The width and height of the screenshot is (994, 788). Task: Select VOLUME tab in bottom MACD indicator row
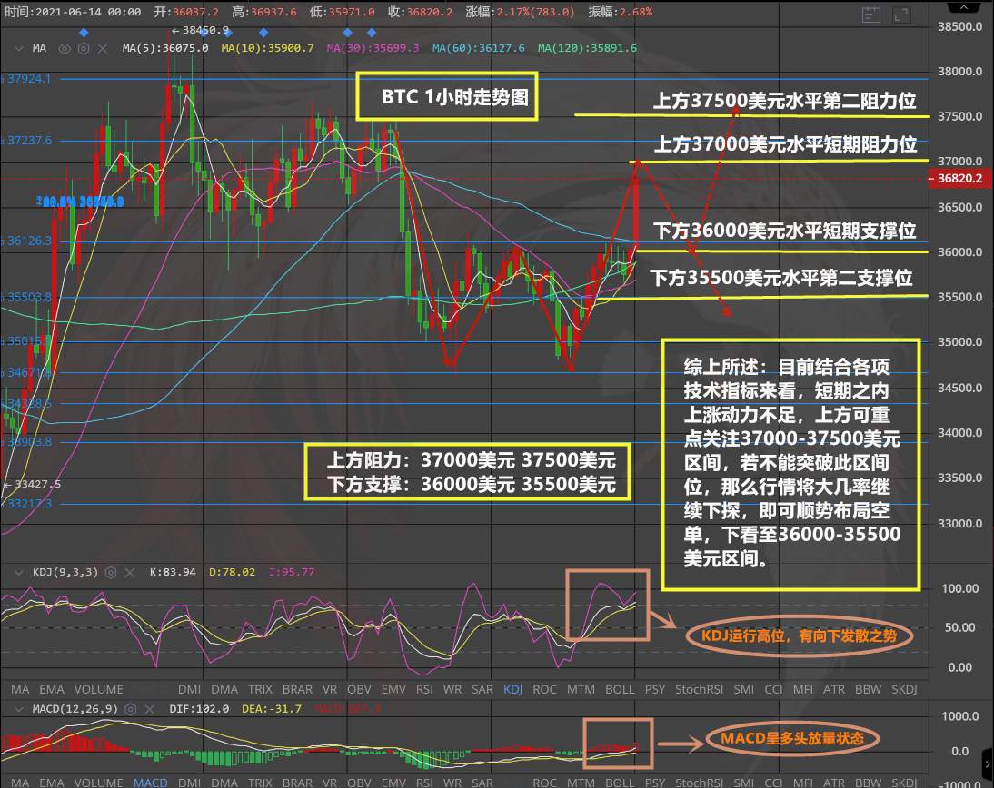(x=99, y=783)
